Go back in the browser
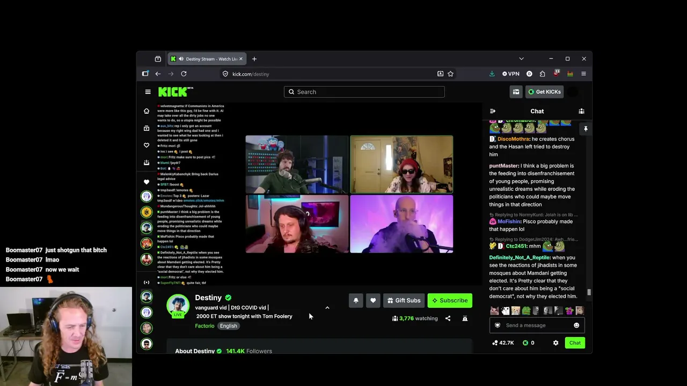Image resolution: width=687 pixels, height=386 pixels. tap(158, 74)
